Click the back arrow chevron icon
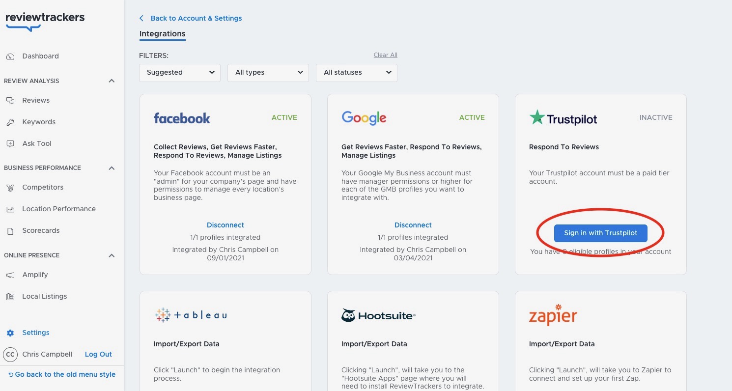This screenshot has height=391, width=732. click(141, 18)
